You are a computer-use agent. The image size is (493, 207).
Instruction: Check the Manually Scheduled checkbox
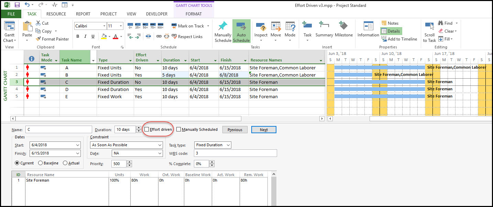(179, 129)
